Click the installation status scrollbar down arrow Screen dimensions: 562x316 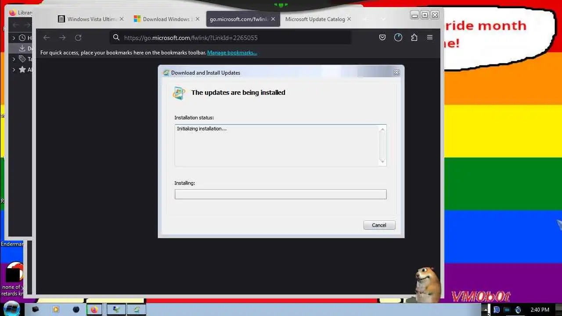[x=382, y=162]
